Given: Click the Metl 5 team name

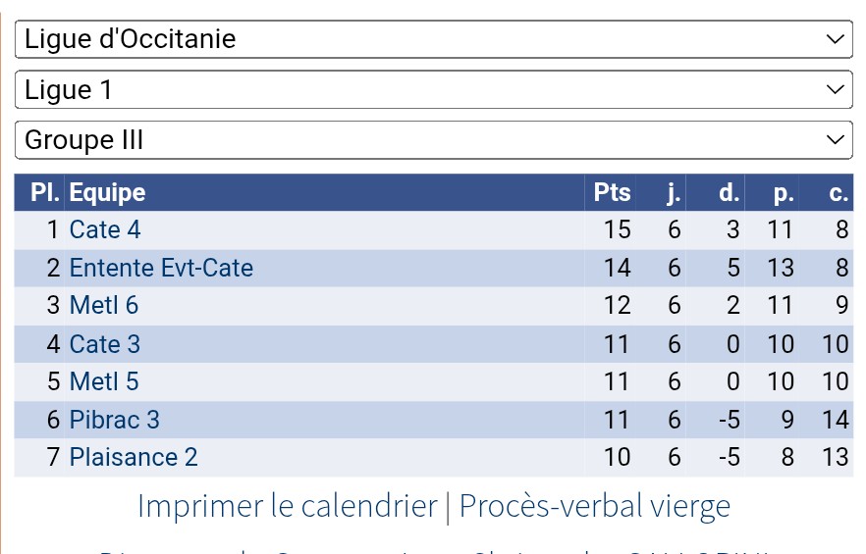Looking at the screenshot, I should [x=104, y=381].
